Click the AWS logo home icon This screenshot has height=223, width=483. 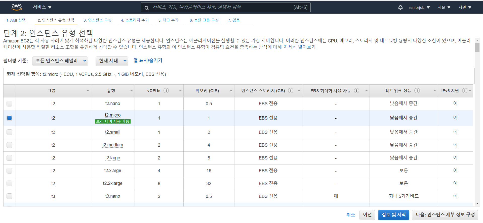pos(17,7)
